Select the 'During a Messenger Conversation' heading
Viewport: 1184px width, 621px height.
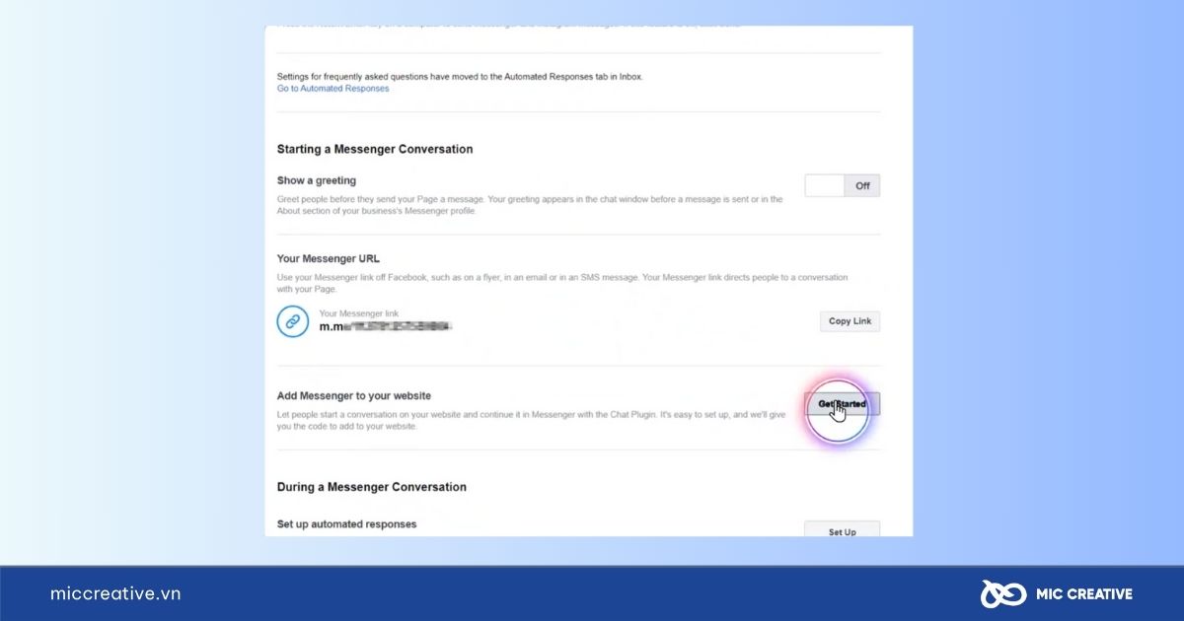tap(372, 487)
